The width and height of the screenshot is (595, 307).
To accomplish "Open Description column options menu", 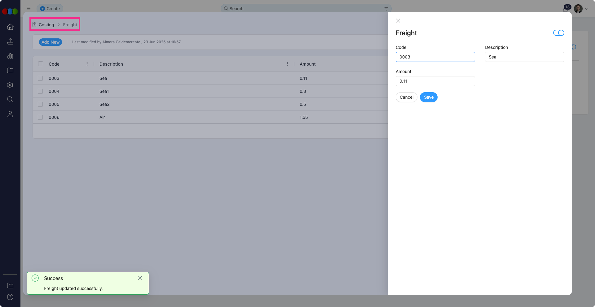I will click(287, 64).
